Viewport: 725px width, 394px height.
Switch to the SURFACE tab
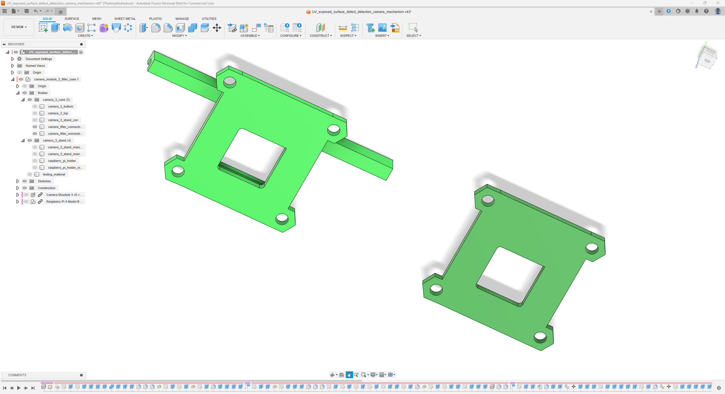click(x=72, y=19)
